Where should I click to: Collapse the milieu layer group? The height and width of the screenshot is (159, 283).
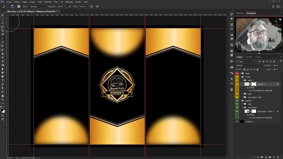pyautogui.click(x=241, y=77)
